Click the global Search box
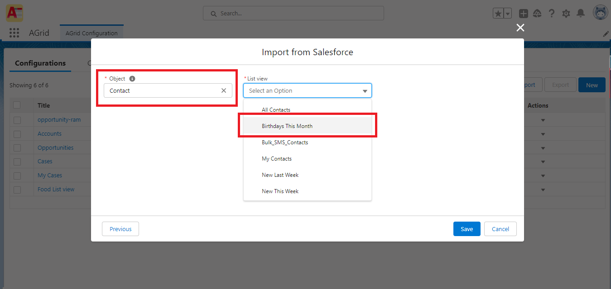 coord(293,13)
